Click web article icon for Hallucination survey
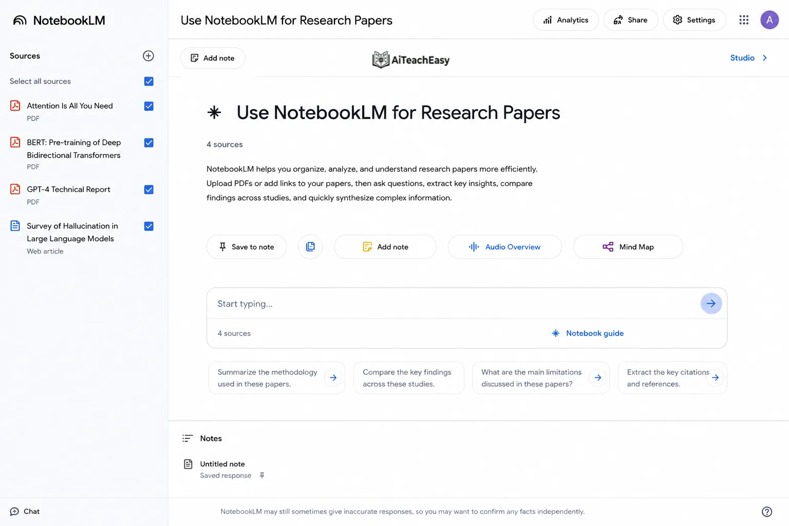 click(15, 226)
